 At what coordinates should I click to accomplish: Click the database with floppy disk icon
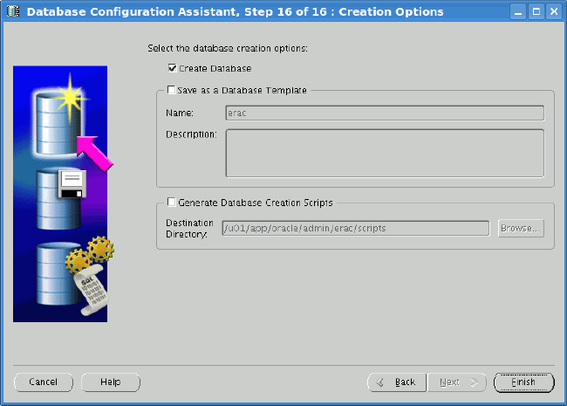click(x=59, y=196)
